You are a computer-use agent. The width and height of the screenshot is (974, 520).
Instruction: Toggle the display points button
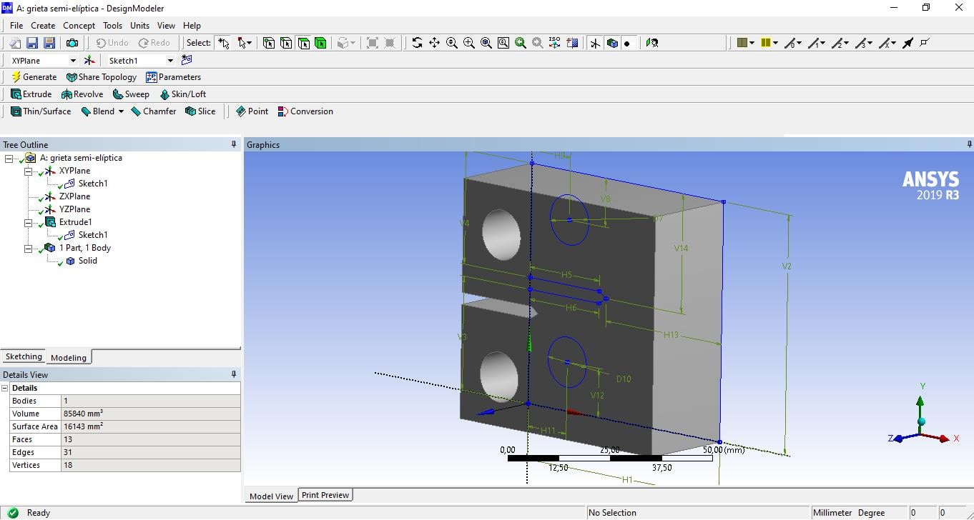click(628, 43)
